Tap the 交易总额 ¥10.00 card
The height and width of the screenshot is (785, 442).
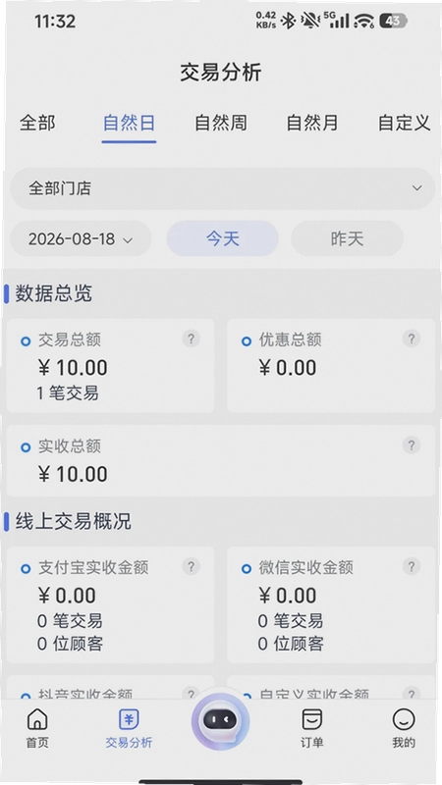point(110,366)
